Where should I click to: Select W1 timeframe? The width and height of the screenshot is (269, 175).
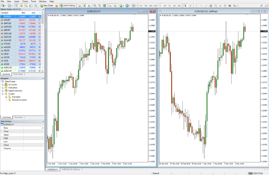[x=174, y=6]
